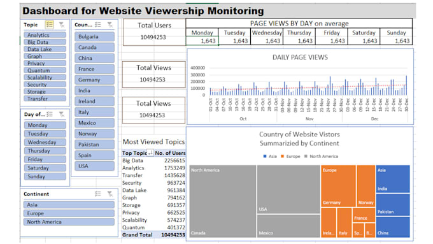The width and height of the screenshot is (433, 244).
Task: Open the Top Topic sort dropdown
Action: [x=150, y=153]
